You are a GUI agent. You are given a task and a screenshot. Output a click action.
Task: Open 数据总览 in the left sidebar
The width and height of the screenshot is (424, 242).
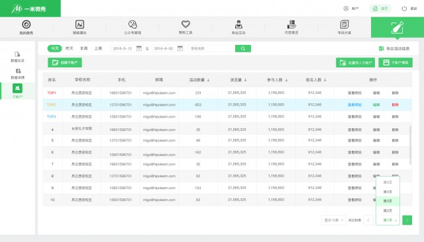click(18, 57)
